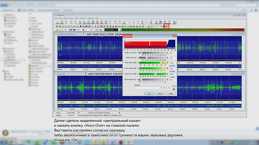
Task: Click the zoom 1:1 toolbar icon
Action: [x=151, y=22]
